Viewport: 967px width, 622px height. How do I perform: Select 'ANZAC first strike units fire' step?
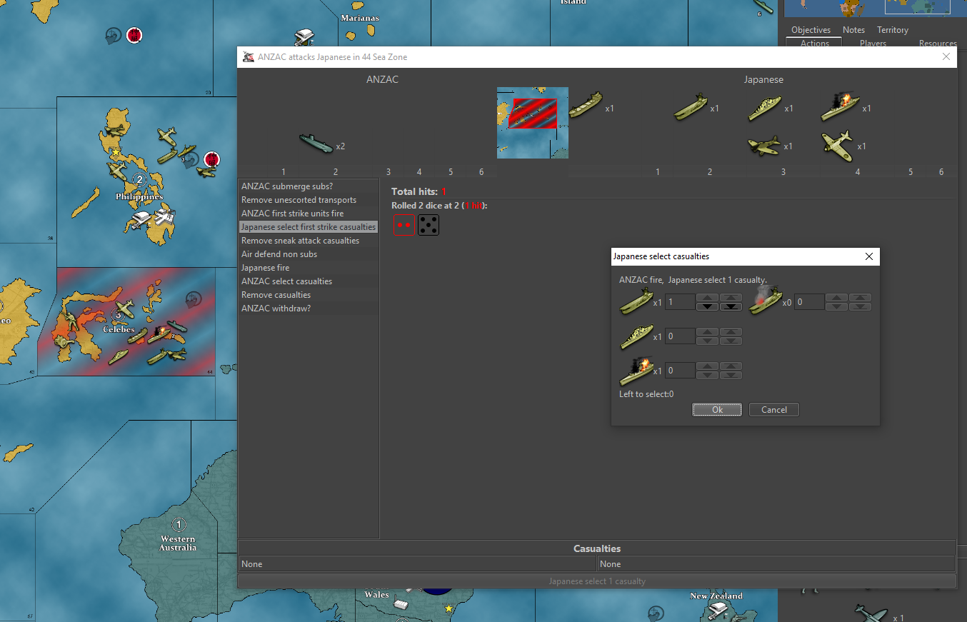point(308,214)
